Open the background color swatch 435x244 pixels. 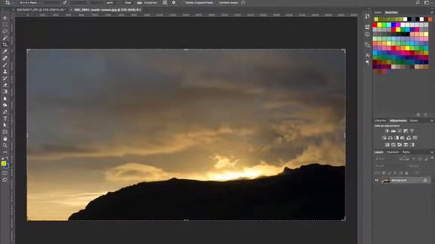point(7,167)
